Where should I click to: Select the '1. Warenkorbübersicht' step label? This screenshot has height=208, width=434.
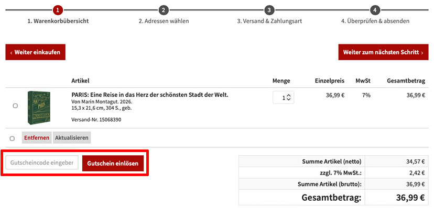click(x=58, y=21)
